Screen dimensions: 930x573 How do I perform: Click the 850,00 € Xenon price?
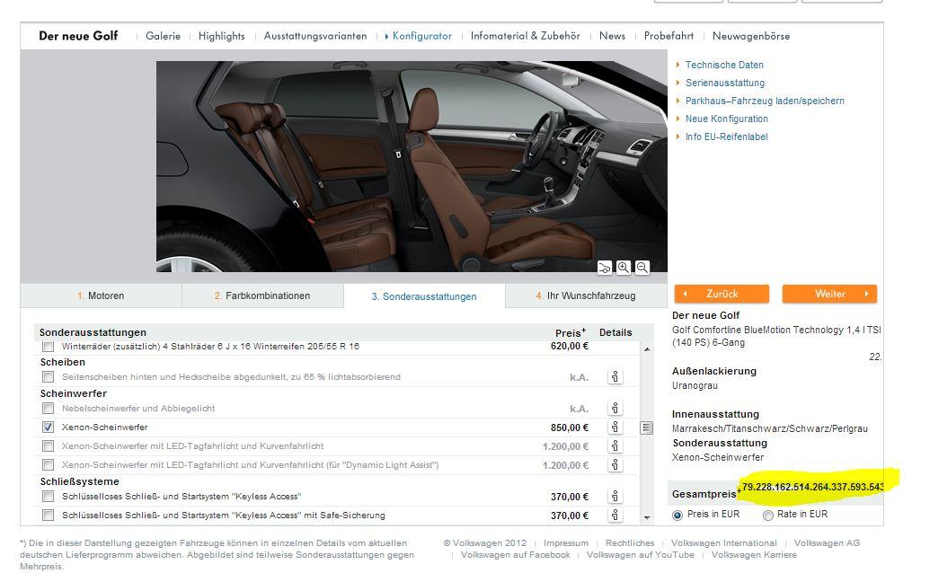(570, 428)
